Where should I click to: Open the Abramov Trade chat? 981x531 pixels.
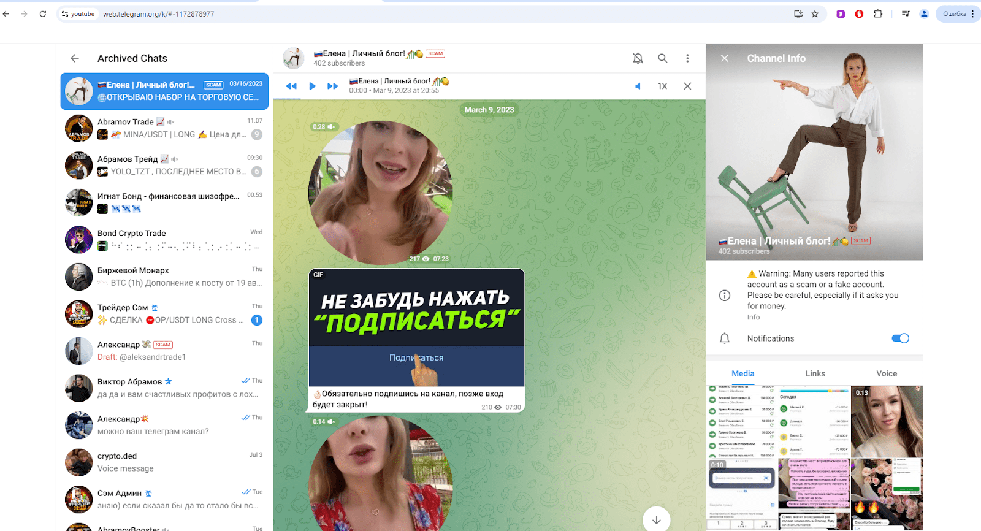click(x=164, y=128)
